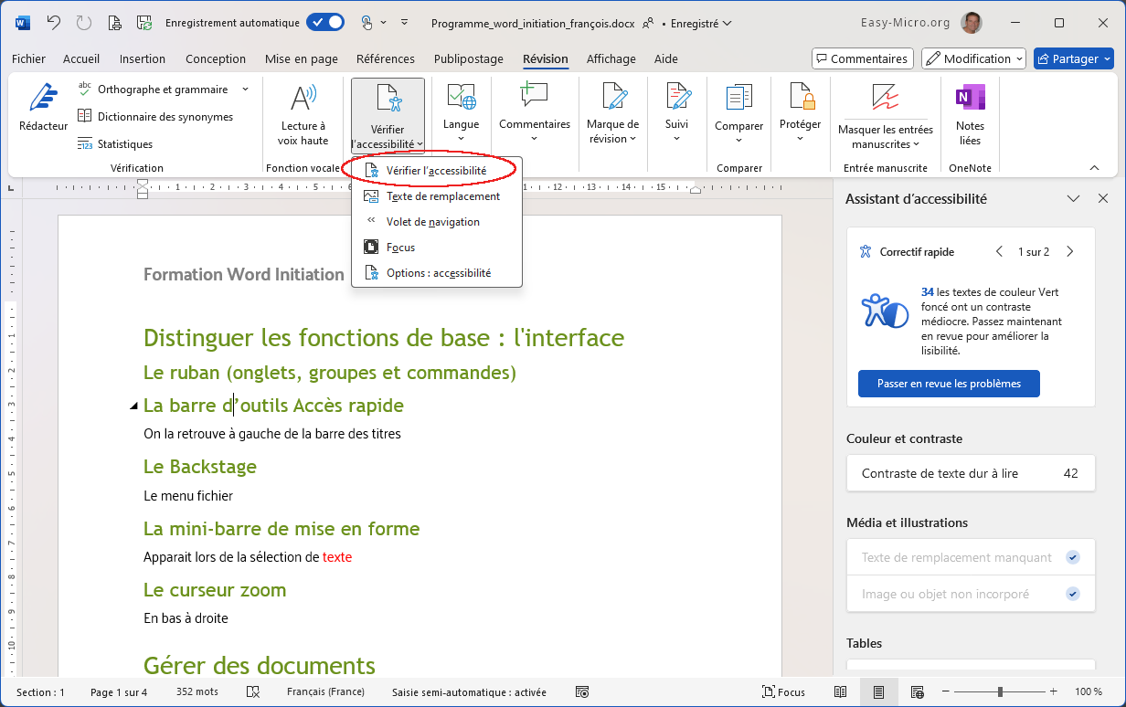Image resolution: width=1126 pixels, height=707 pixels.
Task: Open Mise en page tab
Action: (x=302, y=58)
